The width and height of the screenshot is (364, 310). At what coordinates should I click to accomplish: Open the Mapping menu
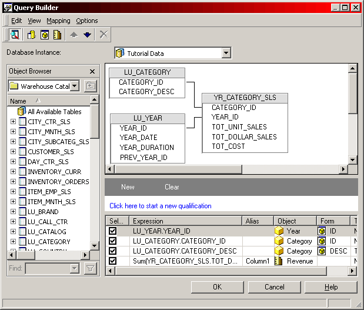coord(58,21)
